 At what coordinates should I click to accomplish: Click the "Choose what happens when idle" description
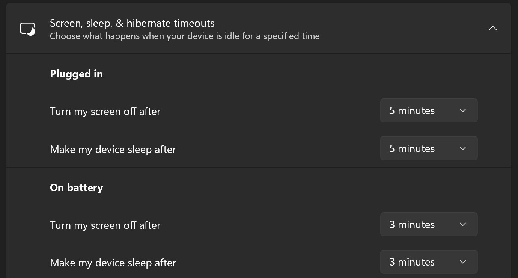[x=185, y=36]
